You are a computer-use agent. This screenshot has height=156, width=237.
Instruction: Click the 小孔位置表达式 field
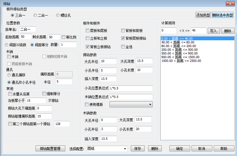point(131,88)
